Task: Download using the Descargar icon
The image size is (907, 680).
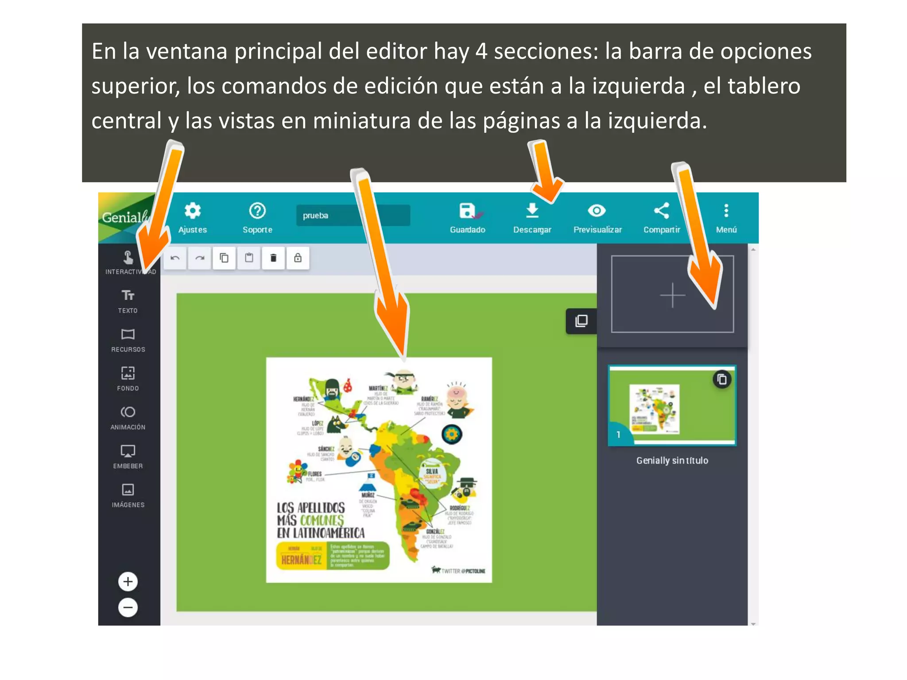Action: coord(532,211)
